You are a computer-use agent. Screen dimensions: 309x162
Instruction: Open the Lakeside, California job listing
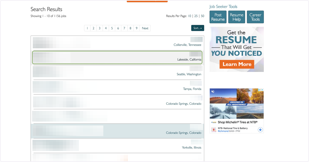[x=117, y=58]
